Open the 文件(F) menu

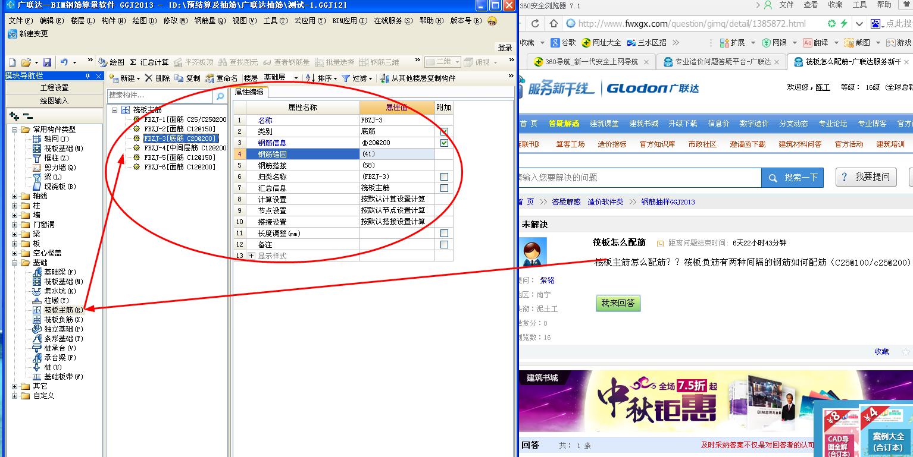pyautogui.click(x=21, y=21)
